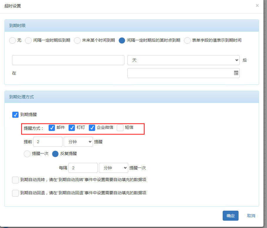Choose 未来某个时间到期 radio button
The width and height of the screenshot is (267, 228).
pyautogui.click(x=77, y=40)
